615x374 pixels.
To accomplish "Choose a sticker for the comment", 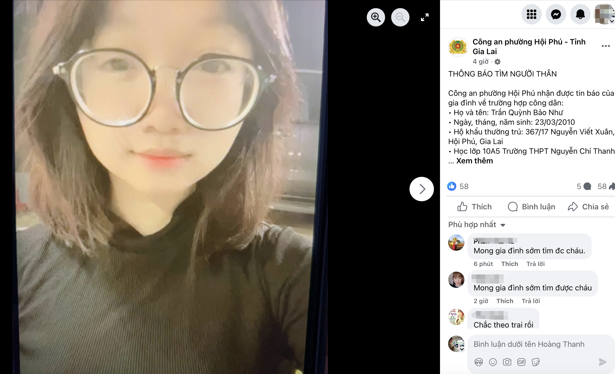I will 535,362.
